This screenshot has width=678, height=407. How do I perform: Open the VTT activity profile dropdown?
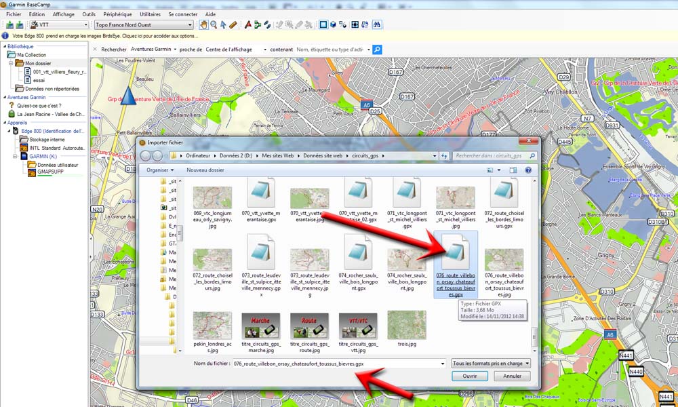(85, 25)
